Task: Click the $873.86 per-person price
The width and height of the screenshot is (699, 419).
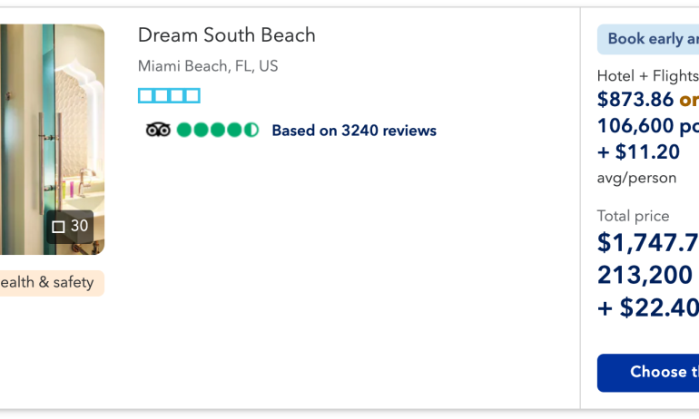Action: click(x=635, y=100)
